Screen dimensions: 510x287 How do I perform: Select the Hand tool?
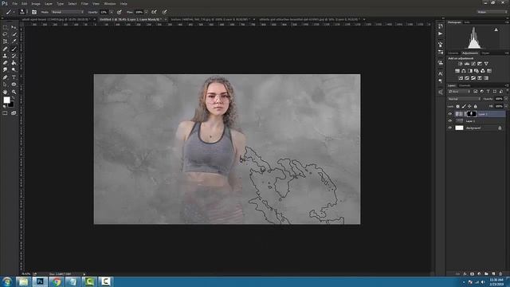[x=5, y=92]
